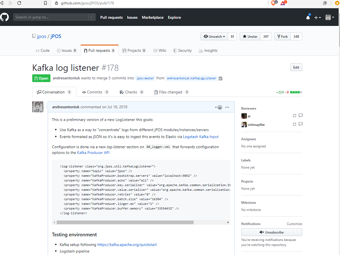The height and width of the screenshot is (255, 340).
Task: Open the Security tab
Action: click(x=183, y=51)
